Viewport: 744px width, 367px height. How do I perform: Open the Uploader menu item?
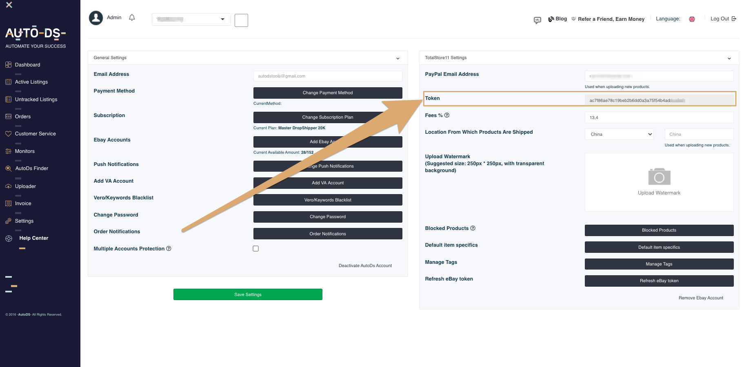coord(25,186)
